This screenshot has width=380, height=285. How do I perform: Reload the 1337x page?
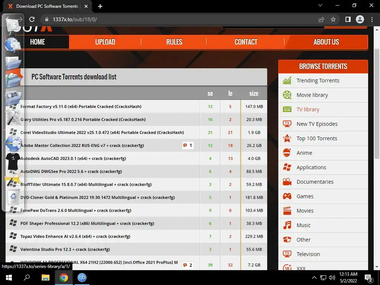pos(32,19)
